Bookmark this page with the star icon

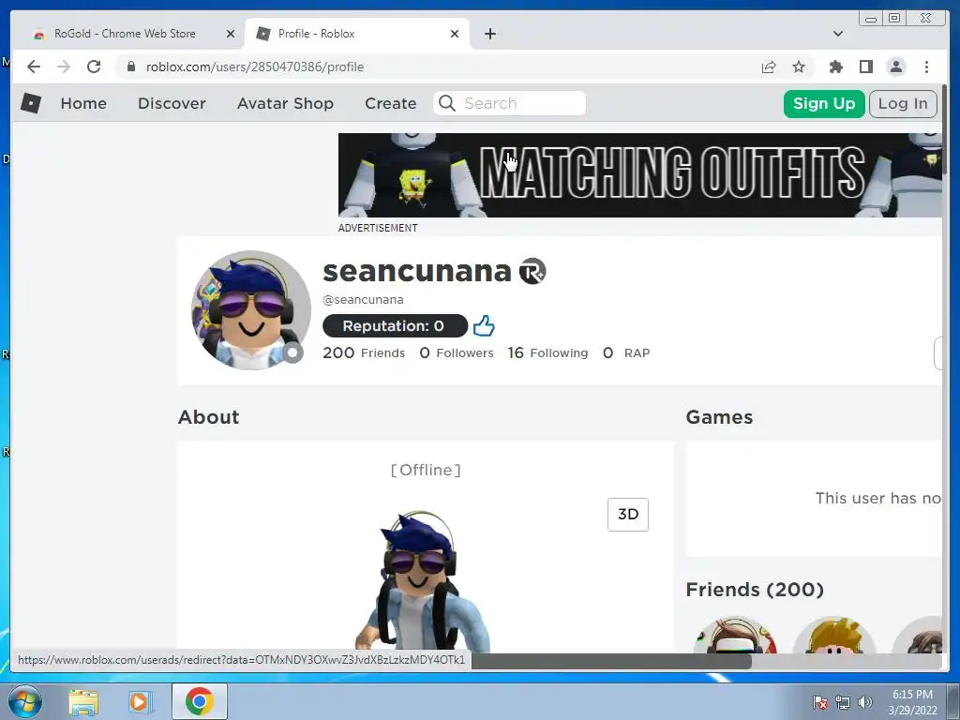[x=799, y=67]
